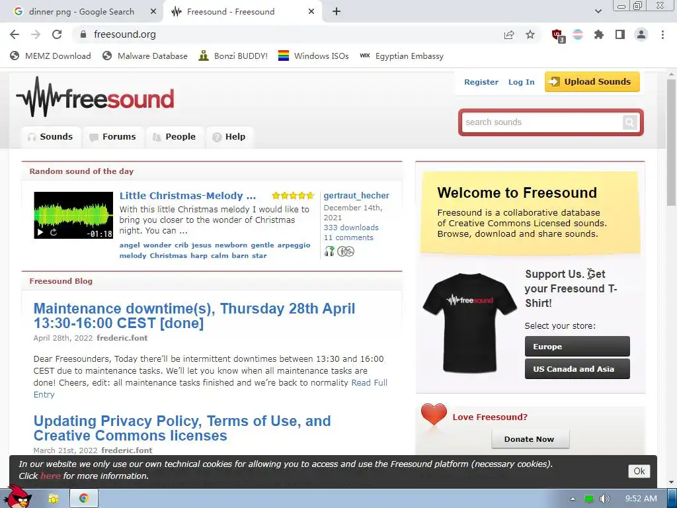Close the Freesound tab
This screenshot has height=508, width=677.
(311, 12)
